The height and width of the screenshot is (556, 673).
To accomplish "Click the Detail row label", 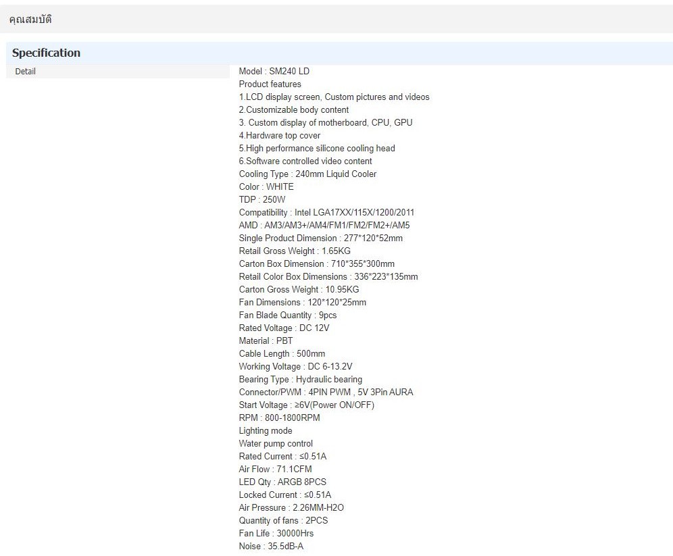I will (x=26, y=72).
